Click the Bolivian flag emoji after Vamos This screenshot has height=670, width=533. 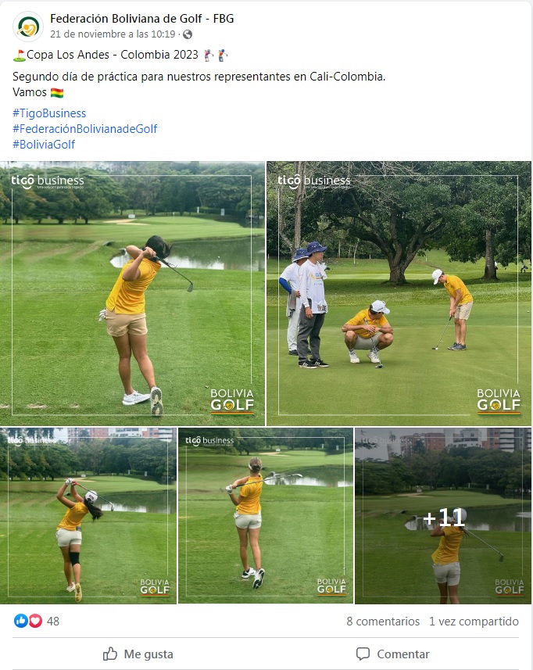pyautogui.click(x=57, y=93)
